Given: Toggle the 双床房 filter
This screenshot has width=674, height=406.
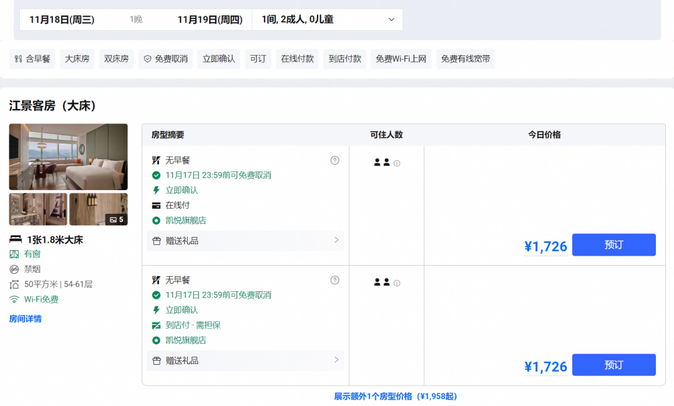Looking at the screenshot, I should [116, 59].
